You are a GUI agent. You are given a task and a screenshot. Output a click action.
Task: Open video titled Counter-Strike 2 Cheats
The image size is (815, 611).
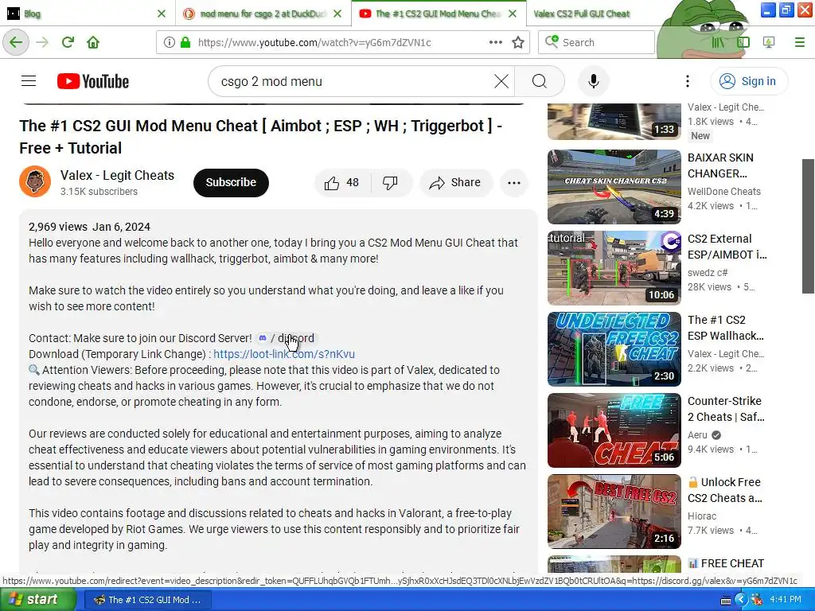(x=726, y=408)
